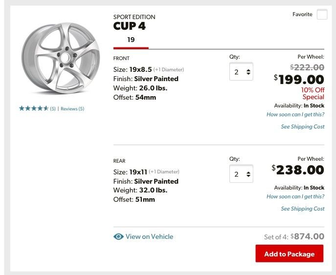Click the rear wheel Qty input box

coord(237,174)
